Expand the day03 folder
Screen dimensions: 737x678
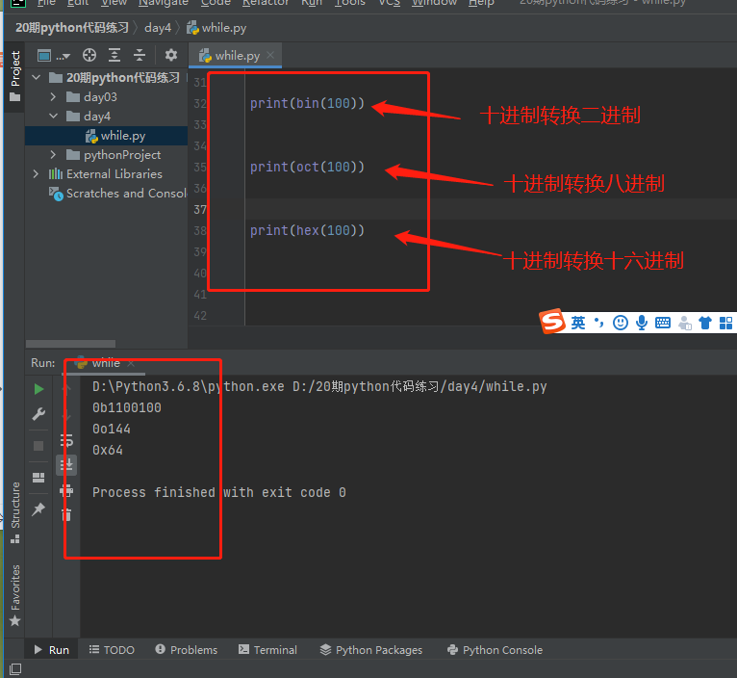(x=53, y=97)
